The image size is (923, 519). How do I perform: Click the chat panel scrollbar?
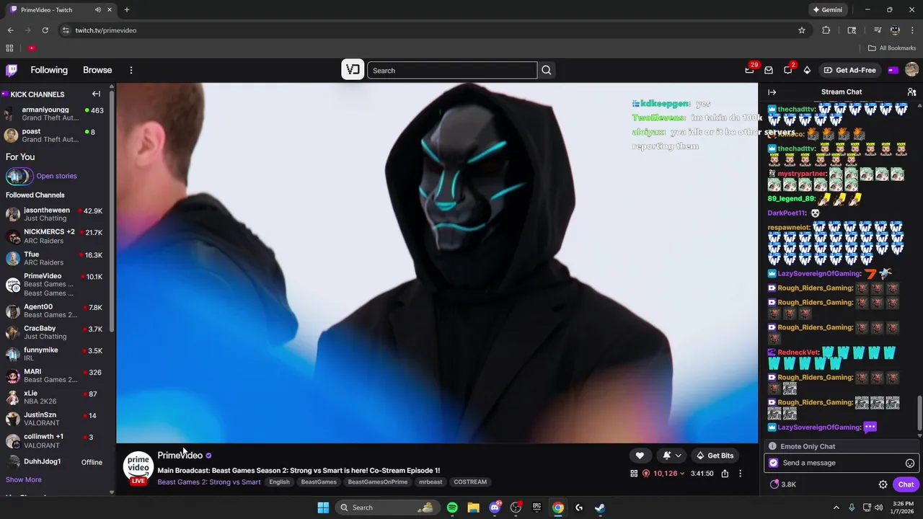(x=919, y=413)
